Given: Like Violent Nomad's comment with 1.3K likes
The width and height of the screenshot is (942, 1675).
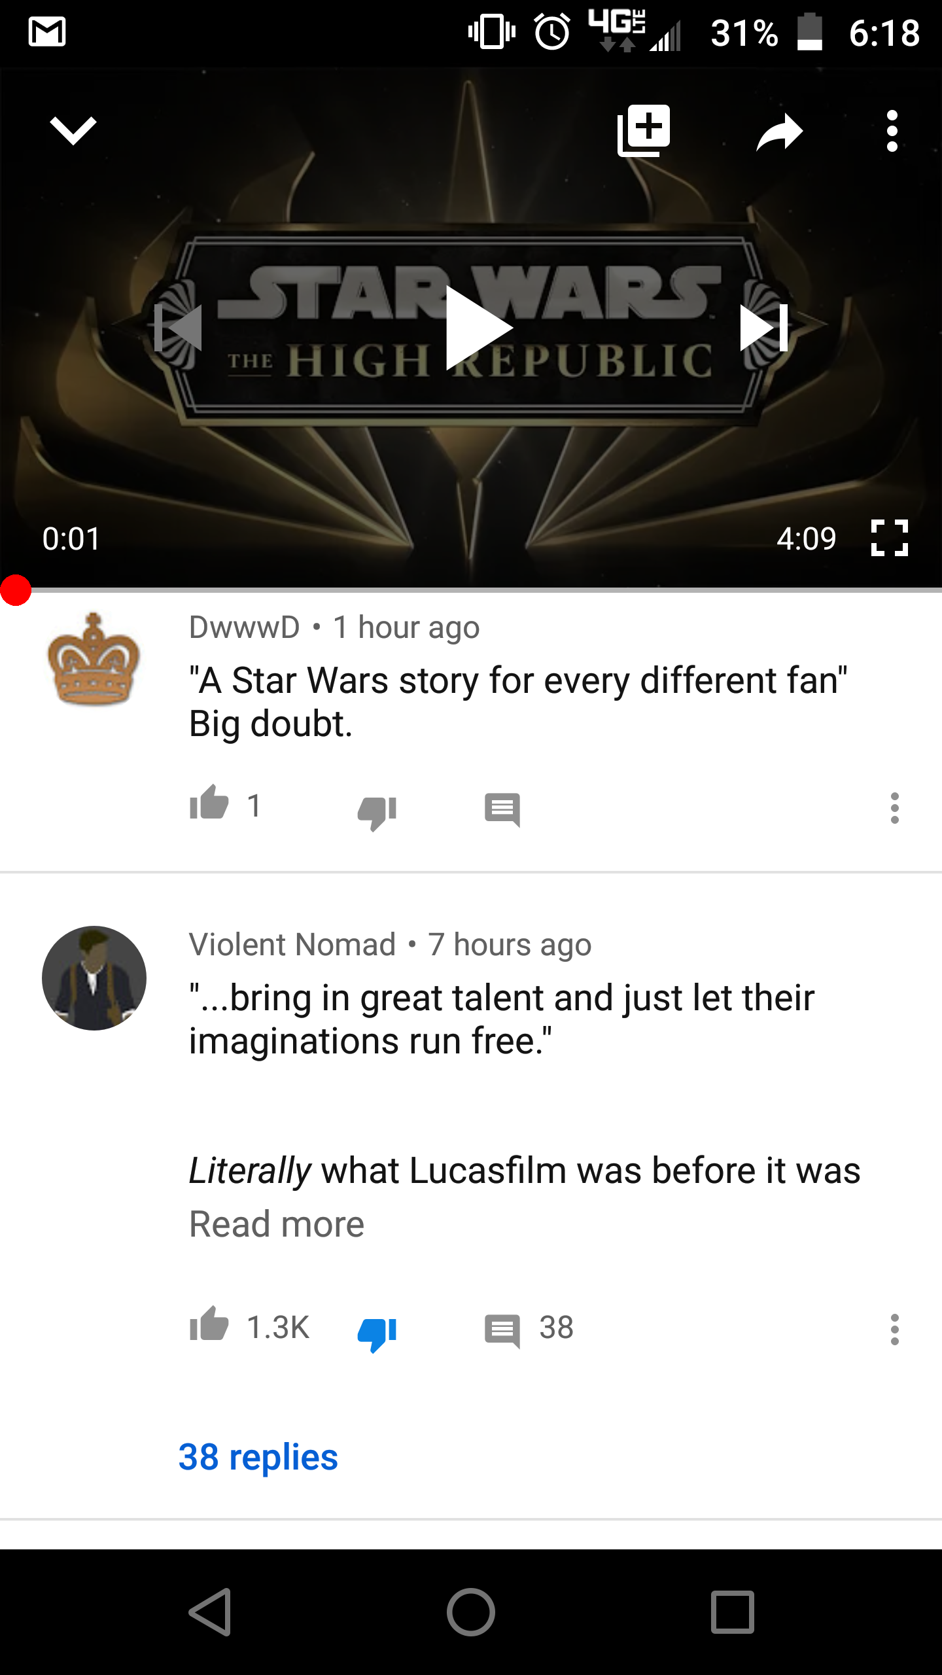Looking at the screenshot, I should [209, 1324].
